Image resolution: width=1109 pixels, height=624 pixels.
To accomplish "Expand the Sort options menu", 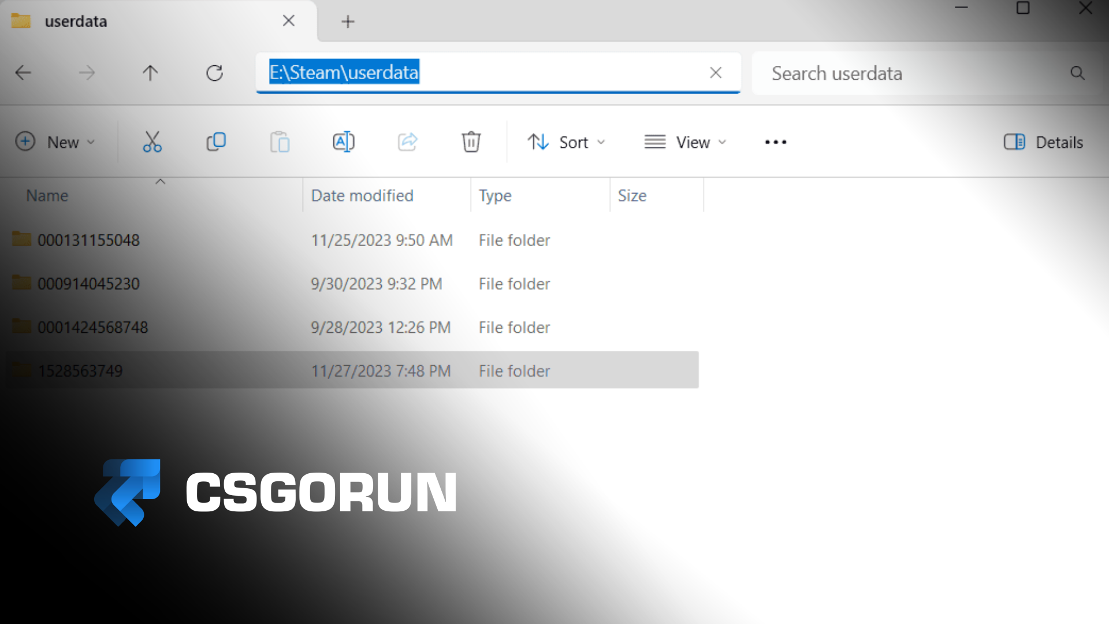I will tap(566, 142).
